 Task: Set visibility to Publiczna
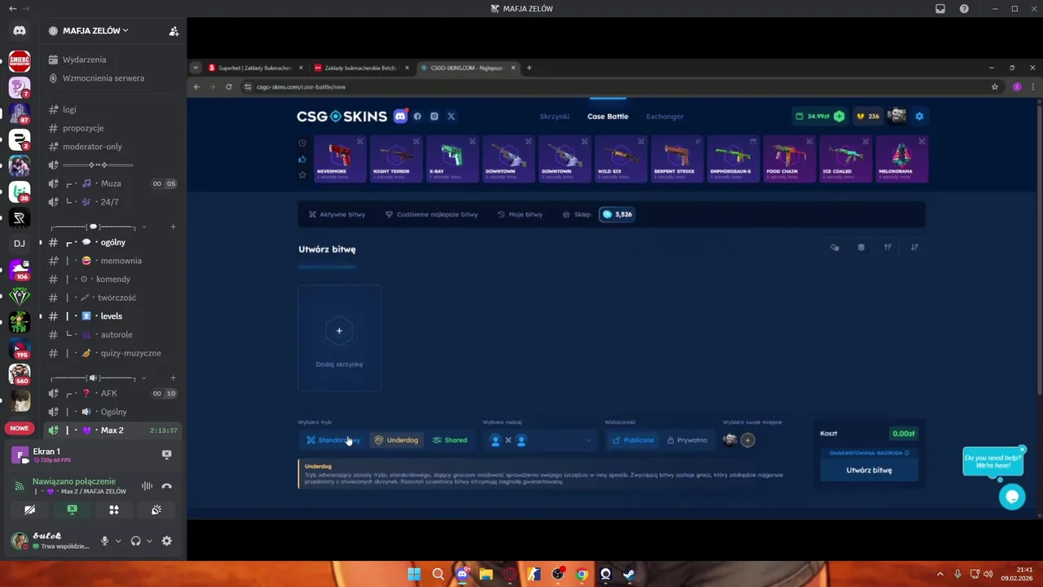[633, 440]
